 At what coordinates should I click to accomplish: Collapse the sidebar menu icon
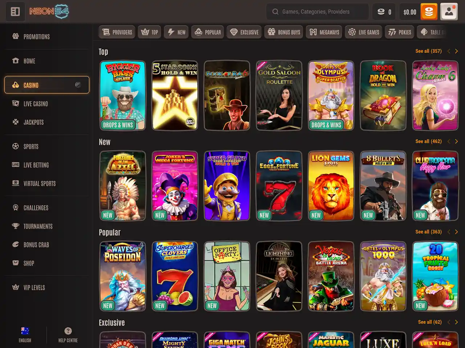coord(15,12)
